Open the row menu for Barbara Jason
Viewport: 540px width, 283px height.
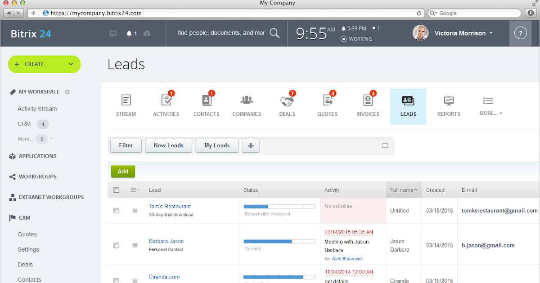coord(135,245)
